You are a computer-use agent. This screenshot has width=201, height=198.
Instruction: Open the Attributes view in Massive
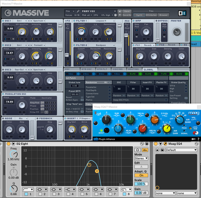(151, 15)
